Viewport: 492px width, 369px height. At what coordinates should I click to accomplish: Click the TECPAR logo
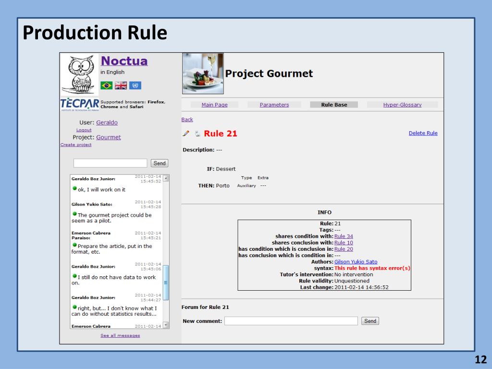(80, 104)
